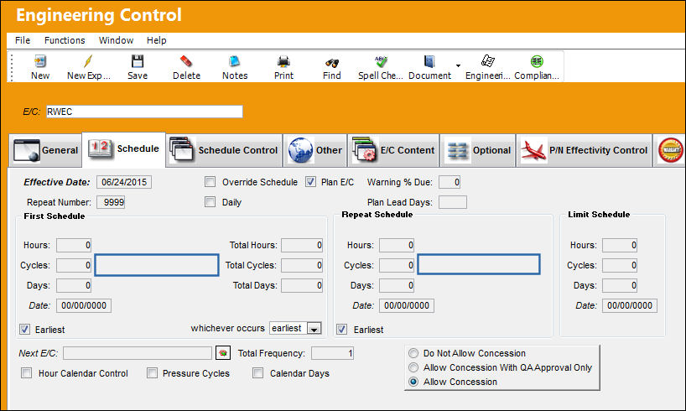This screenshot has height=411, width=686.
Task: Click the Save floppy disk icon
Action: pyautogui.click(x=138, y=61)
